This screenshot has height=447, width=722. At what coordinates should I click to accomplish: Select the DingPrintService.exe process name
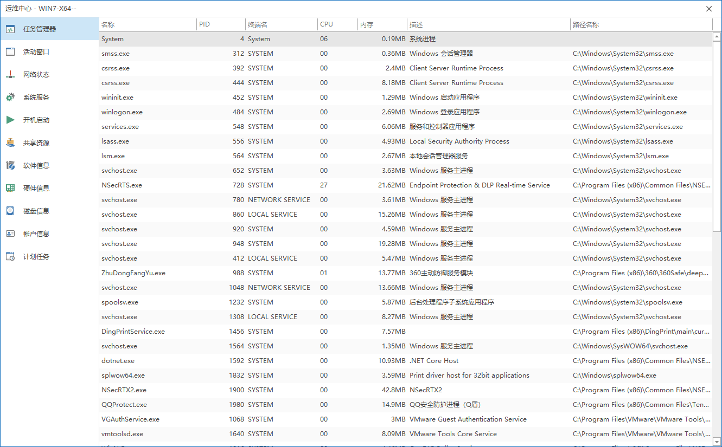point(133,332)
